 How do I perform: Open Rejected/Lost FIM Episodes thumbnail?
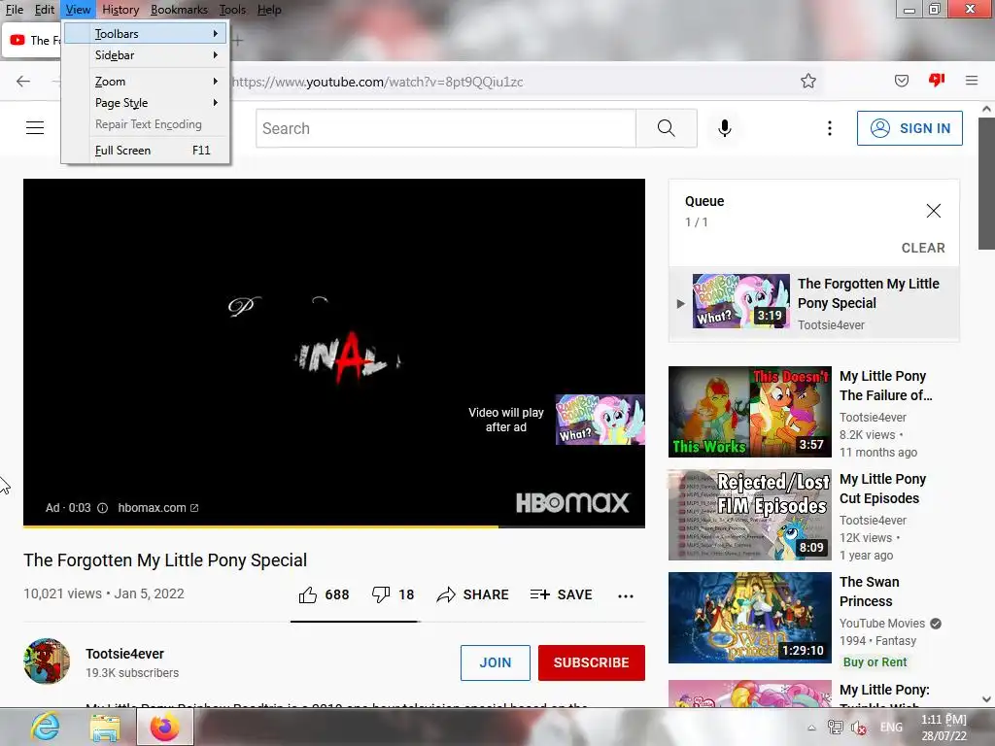749,515
